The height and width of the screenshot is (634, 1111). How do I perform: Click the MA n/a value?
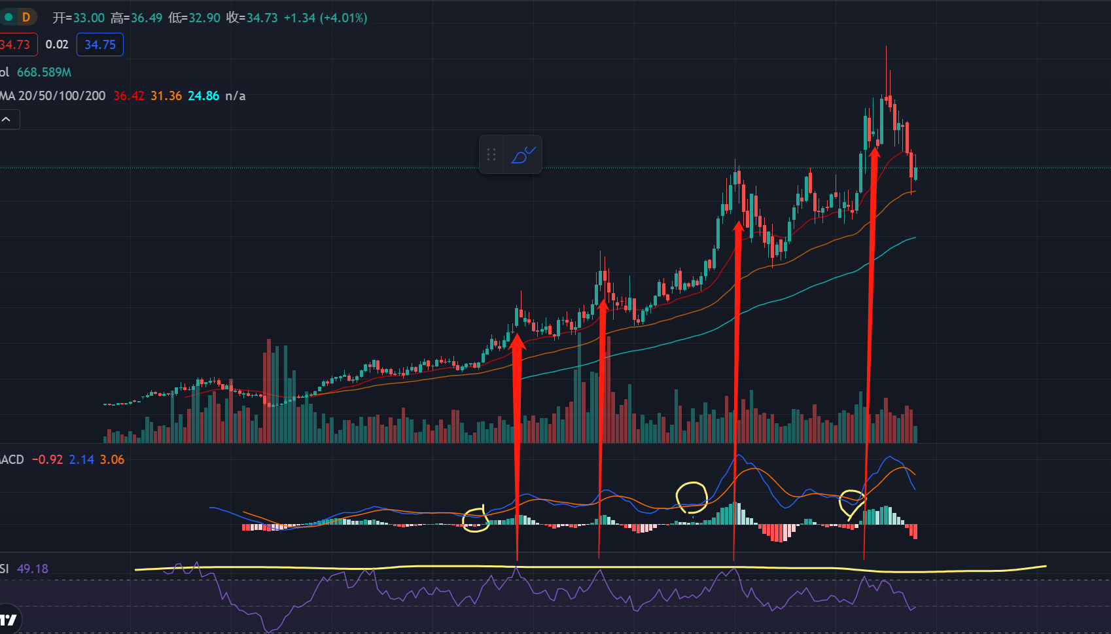click(x=236, y=96)
